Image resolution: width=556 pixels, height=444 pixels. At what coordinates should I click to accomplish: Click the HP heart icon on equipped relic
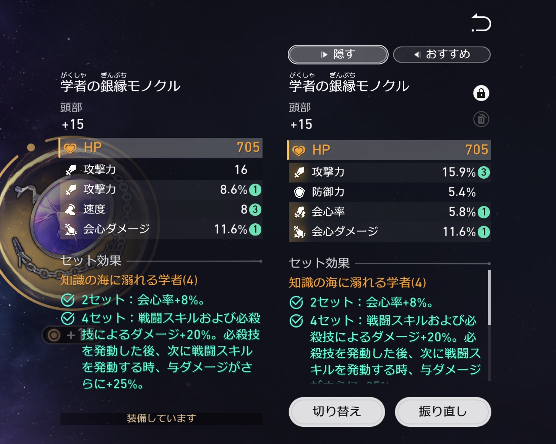[x=70, y=148]
